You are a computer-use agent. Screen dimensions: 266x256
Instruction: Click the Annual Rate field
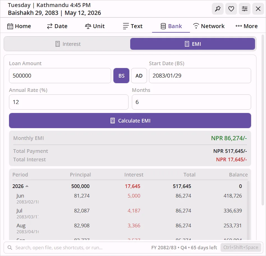click(x=69, y=102)
